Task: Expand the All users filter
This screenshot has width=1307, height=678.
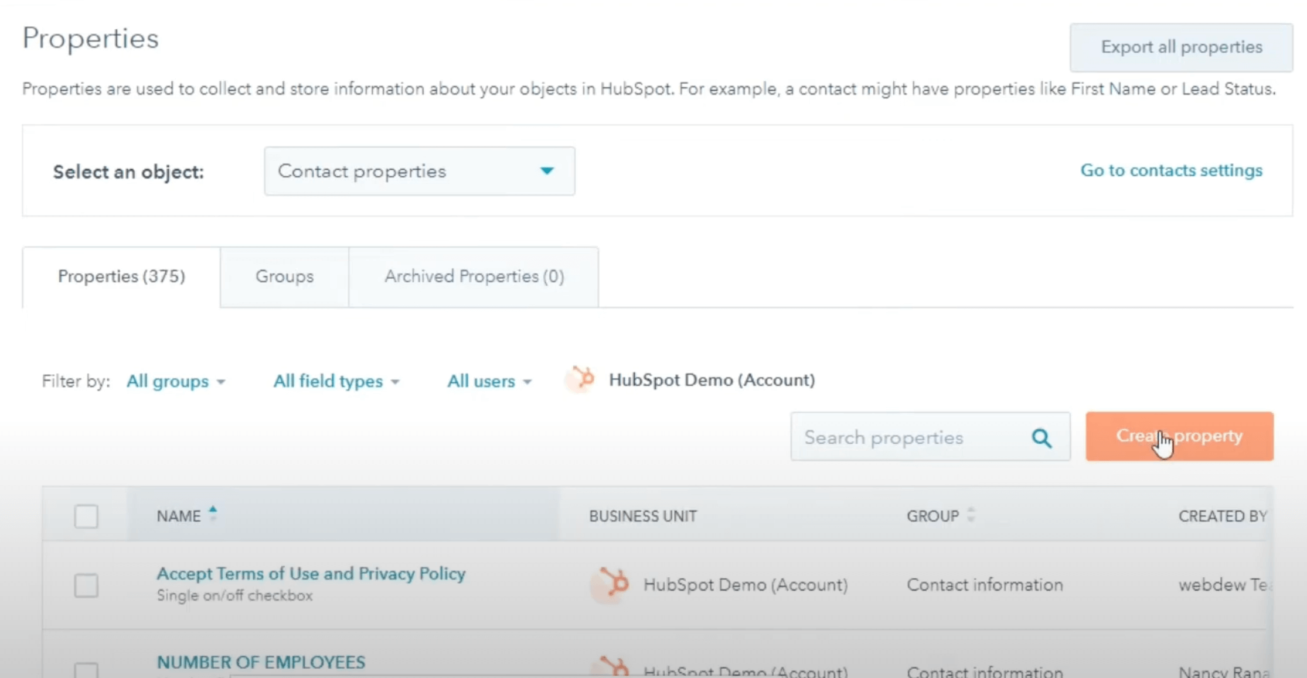Action: [489, 381]
